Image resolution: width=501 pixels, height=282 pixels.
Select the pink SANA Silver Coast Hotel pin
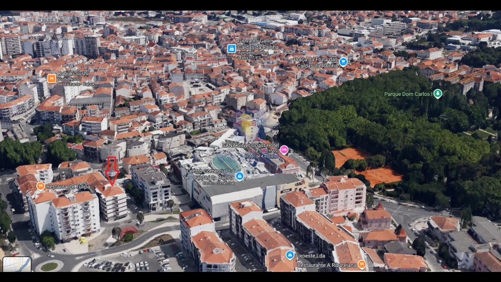tap(284, 149)
